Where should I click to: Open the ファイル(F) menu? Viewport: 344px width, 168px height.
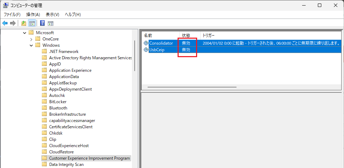point(12,15)
